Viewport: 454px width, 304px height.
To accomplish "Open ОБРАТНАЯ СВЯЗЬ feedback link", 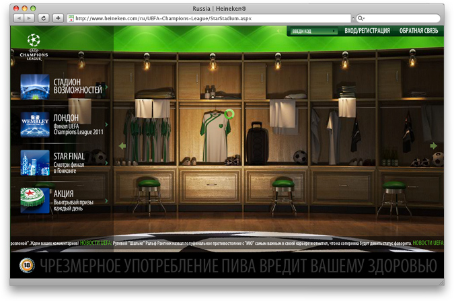I will (x=418, y=31).
